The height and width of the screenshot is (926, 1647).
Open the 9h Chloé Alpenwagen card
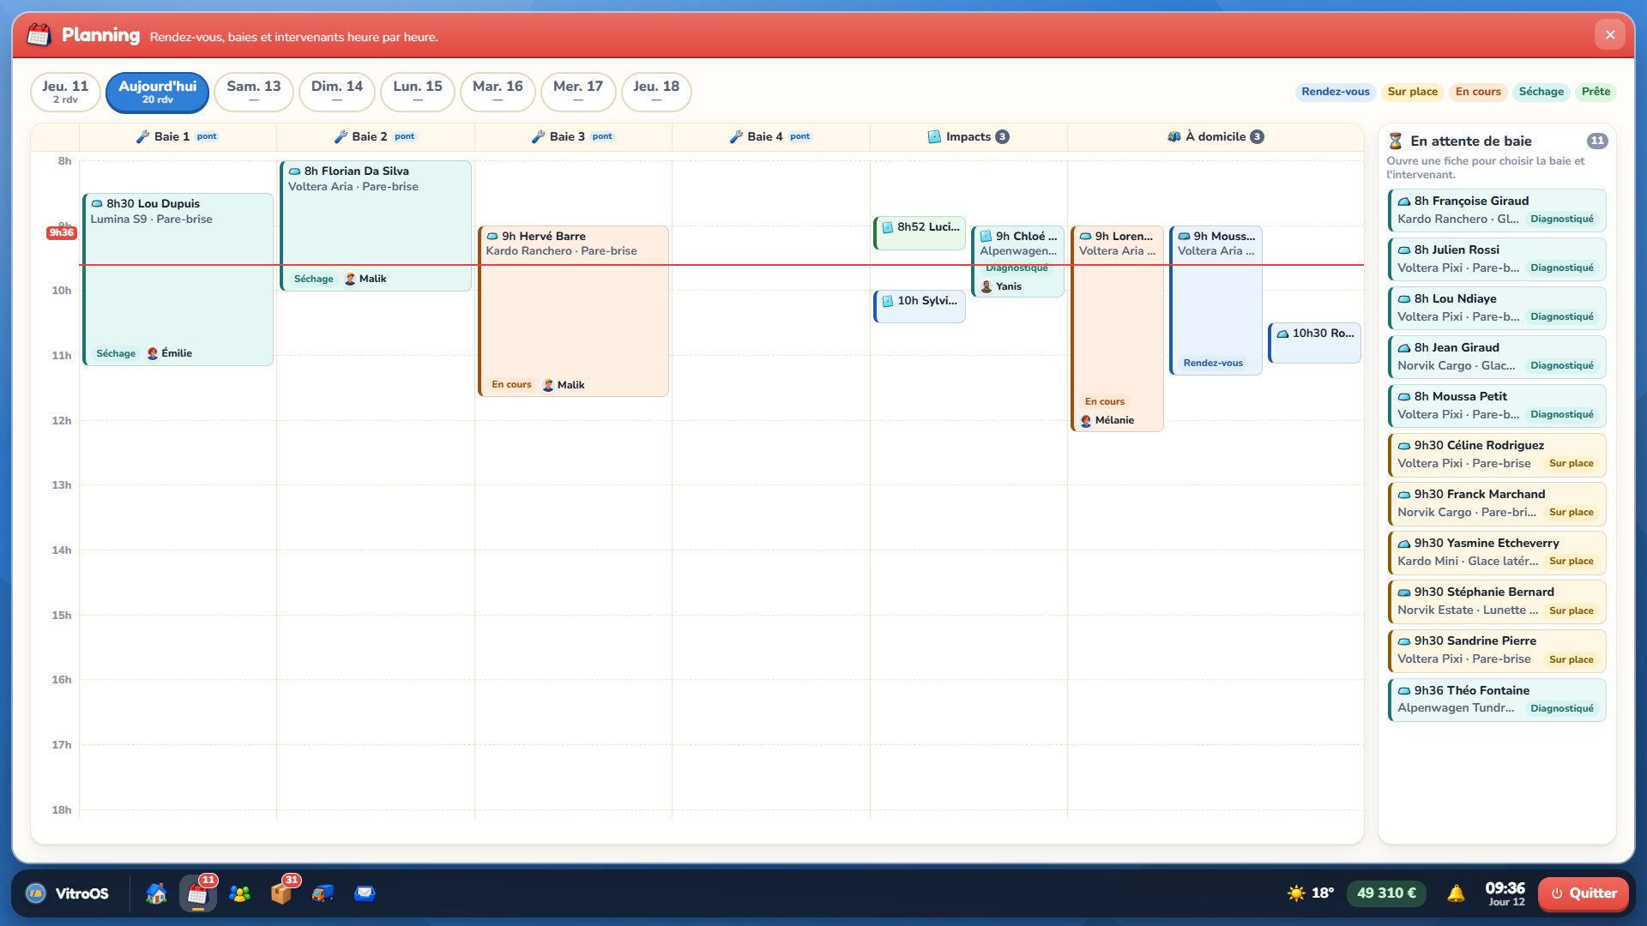pos(1018,262)
